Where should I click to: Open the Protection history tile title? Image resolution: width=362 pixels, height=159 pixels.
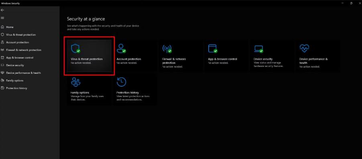pos(128,93)
